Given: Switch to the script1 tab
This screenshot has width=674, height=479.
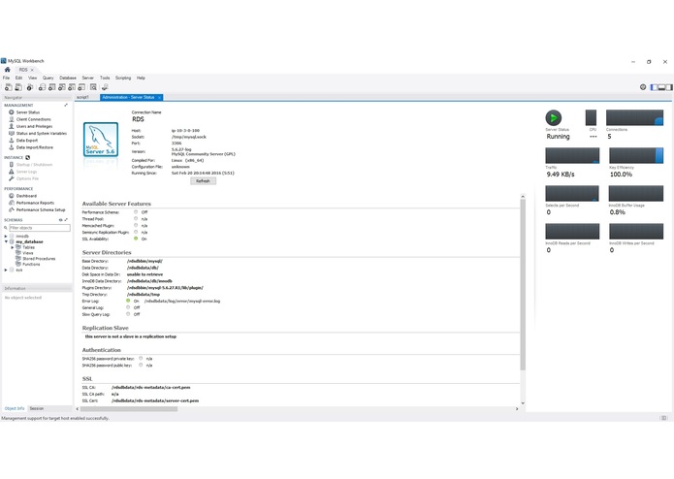Looking at the screenshot, I should coord(82,98).
